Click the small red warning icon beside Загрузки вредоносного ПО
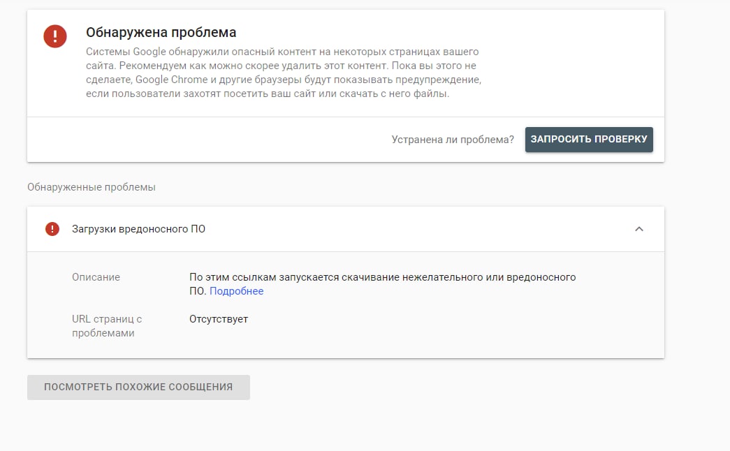 coord(52,229)
